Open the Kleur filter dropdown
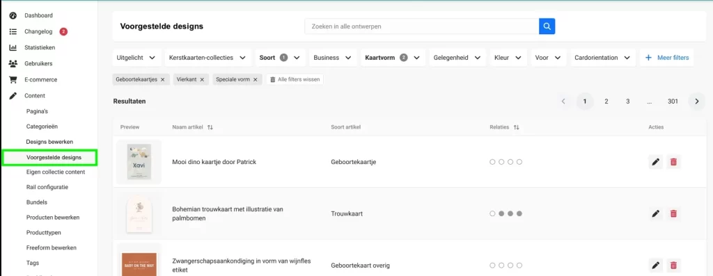The height and width of the screenshot is (276, 713). 508,58
